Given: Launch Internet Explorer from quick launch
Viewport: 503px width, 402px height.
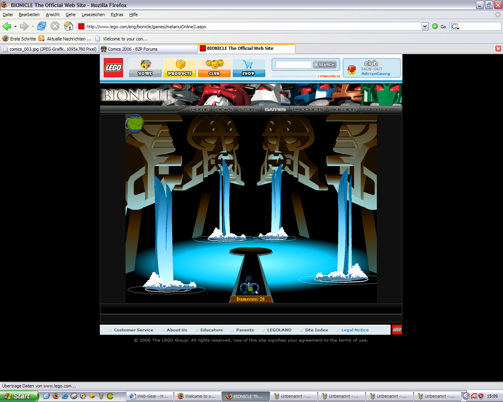Looking at the screenshot, I should 65,396.
